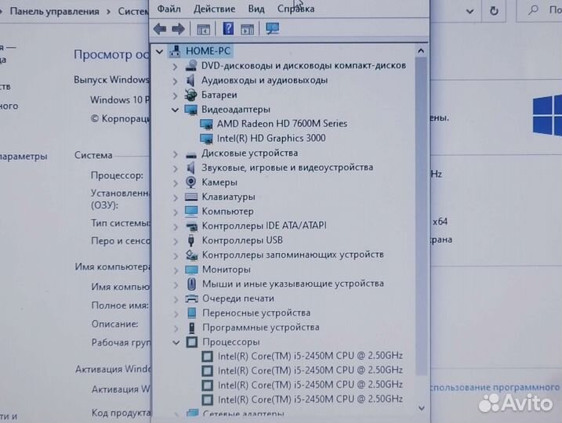Viewport: 562px width, 423px height.
Task: Click scrollbar up arrow in Device Manager
Action: click(x=421, y=51)
